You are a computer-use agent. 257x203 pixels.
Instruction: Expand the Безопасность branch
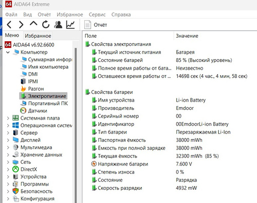click(8, 191)
